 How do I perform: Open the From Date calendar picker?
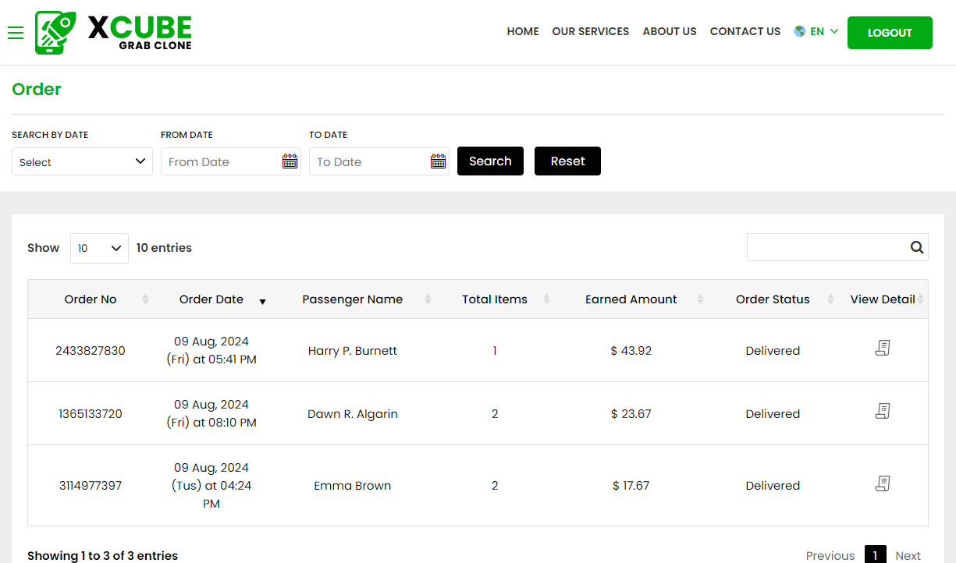coord(290,161)
